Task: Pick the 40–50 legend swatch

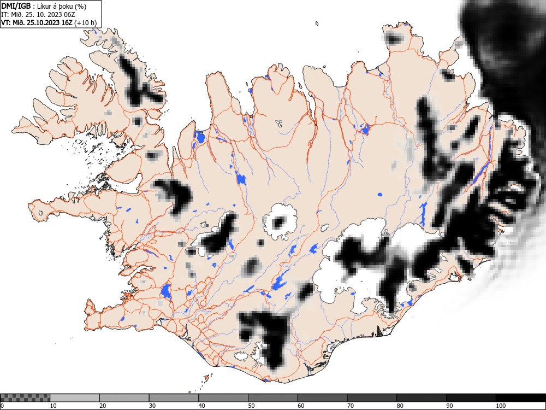Action: 223,398
